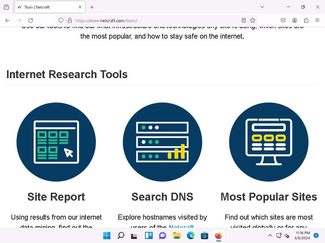Reload the page with the refresh button

(30, 20)
